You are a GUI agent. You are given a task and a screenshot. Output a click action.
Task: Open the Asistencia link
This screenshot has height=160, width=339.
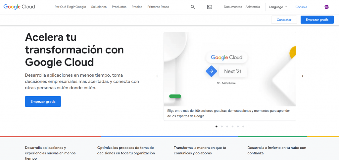253,7
